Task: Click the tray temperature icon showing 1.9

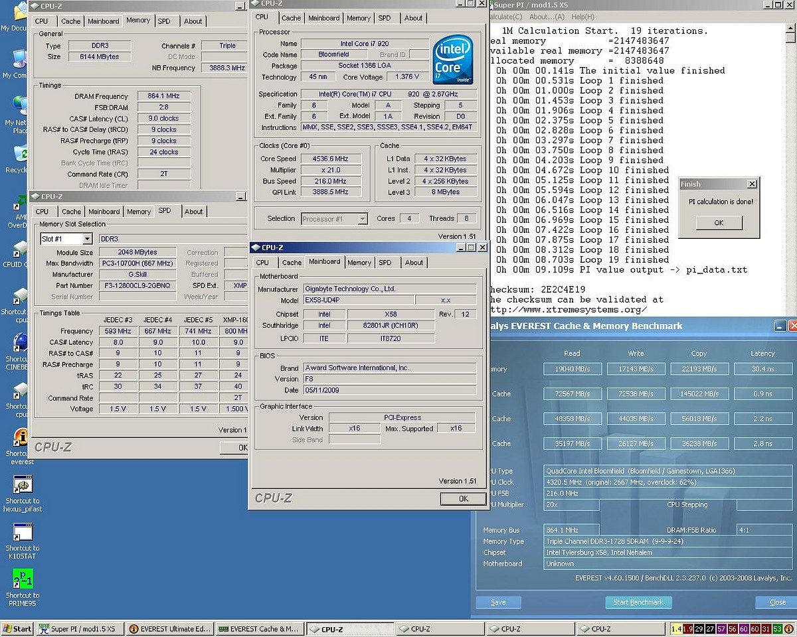Action: pos(688,629)
